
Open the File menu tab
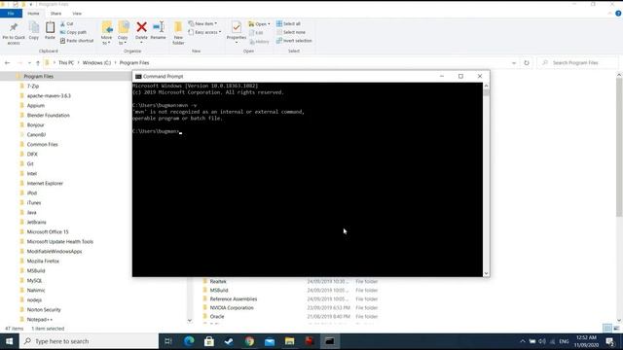(x=11, y=14)
